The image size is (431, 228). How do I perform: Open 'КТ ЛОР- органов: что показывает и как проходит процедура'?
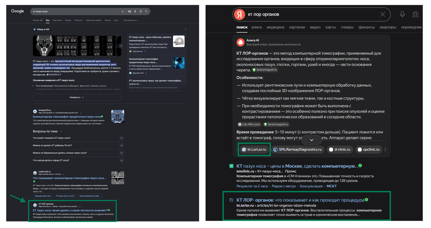[x=300, y=200]
